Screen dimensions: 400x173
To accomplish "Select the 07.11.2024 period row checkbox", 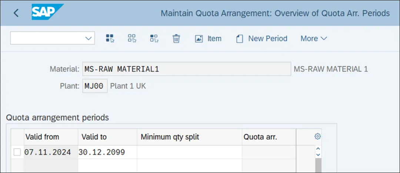I will pyautogui.click(x=17, y=152).
